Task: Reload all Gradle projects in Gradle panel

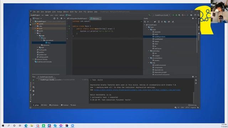Action: pyautogui.click(x=145, y=22)
